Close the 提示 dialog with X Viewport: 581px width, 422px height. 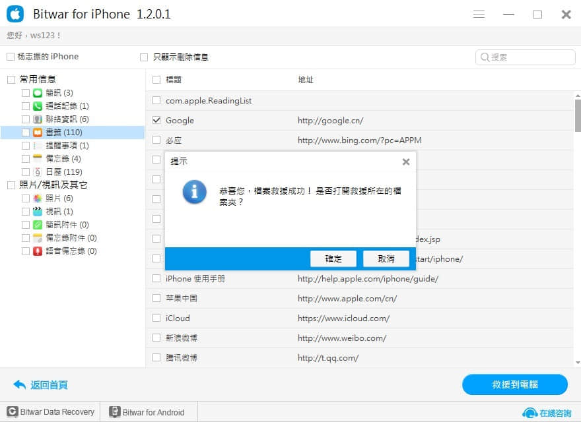[x=406, y=162]
